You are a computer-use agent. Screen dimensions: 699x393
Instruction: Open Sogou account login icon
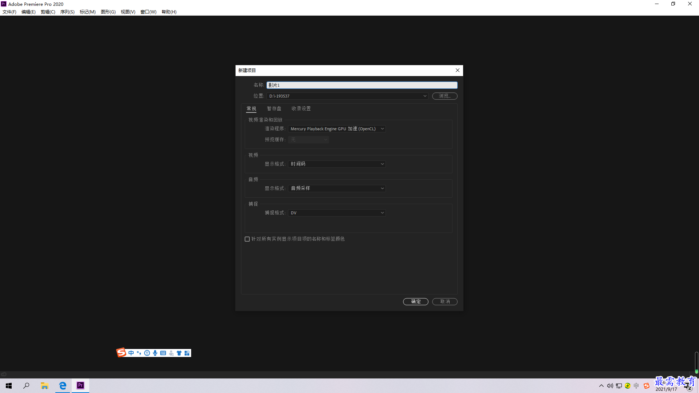171,353
